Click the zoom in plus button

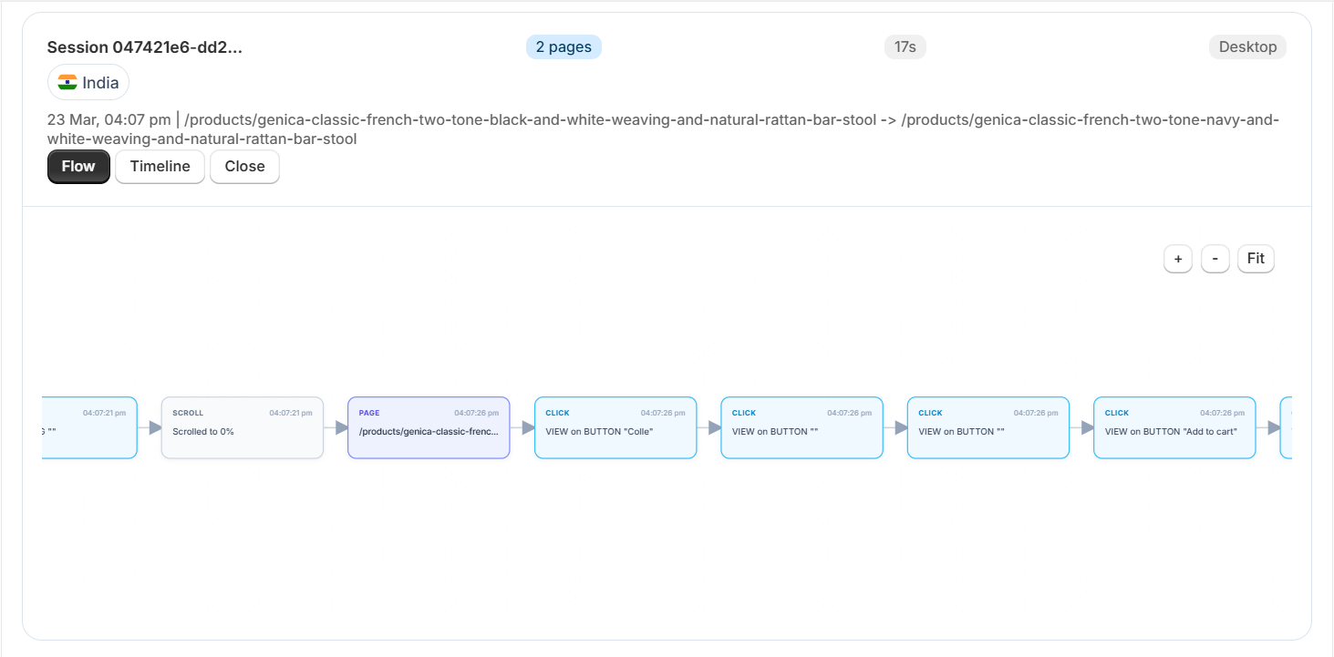pyautogui.click(x=1177, y=259)
